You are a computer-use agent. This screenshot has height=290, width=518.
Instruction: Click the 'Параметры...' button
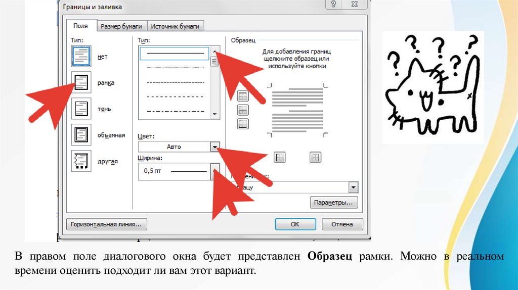click(334, 203)
